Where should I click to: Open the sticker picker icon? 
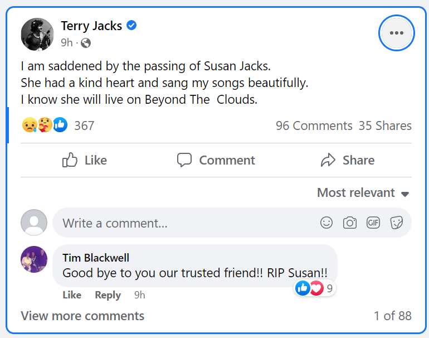pyautogui.click(x=397, y=223)
